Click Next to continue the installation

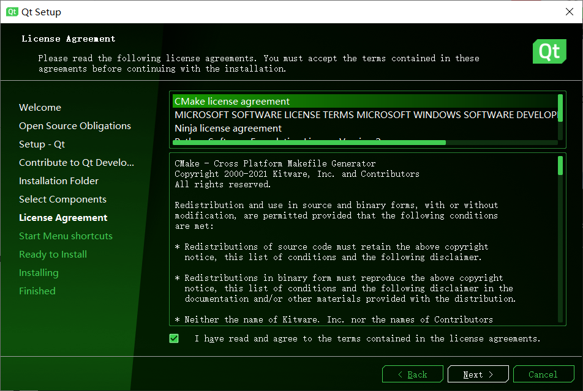(x=478, y=374)
